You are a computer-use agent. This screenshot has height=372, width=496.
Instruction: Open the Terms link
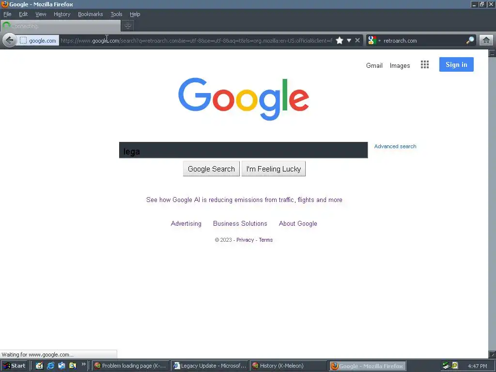266,240
